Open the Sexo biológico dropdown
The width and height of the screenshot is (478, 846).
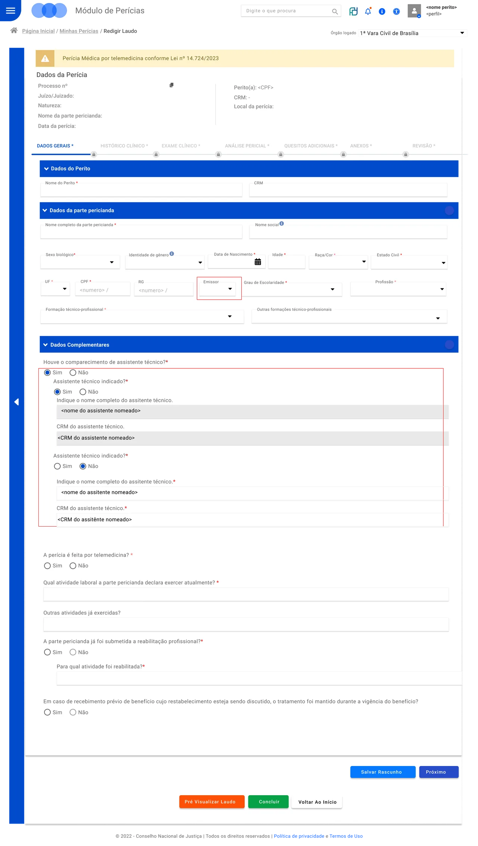coord(80,262)
